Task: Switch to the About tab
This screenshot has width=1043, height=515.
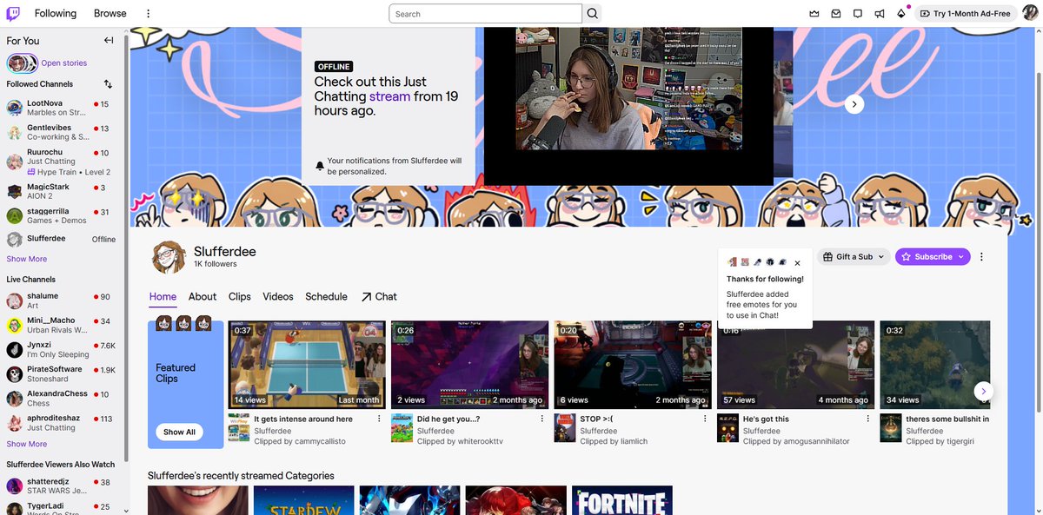Action: [203, 296]
